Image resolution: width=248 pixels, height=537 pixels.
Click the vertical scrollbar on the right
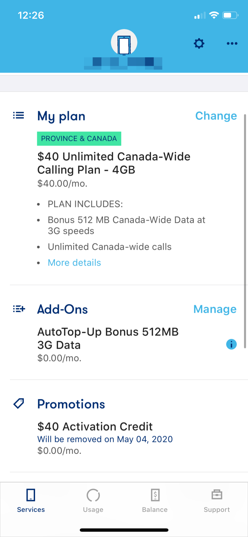pyautogui.click(x=245, y=231)
